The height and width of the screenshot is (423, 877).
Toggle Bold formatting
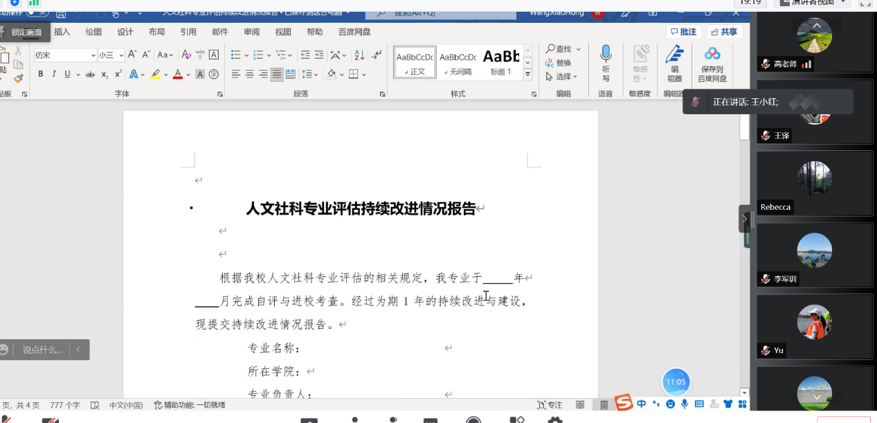[41, 74]
